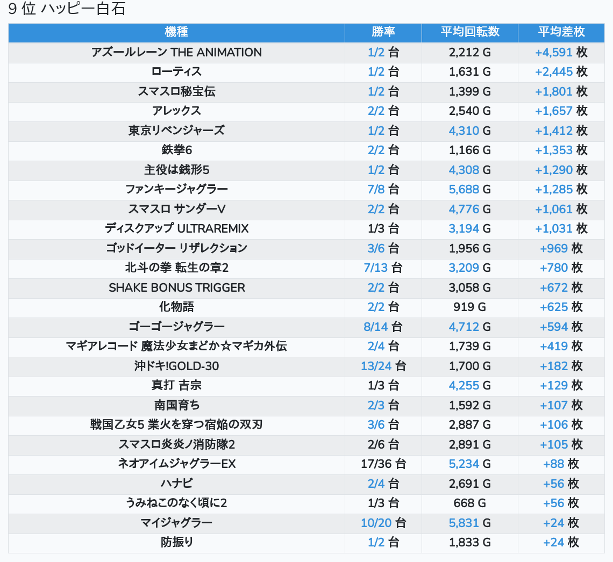This screenshot has height=562, width=613.
Task: Click the 5,688 G average spins value
Action: [x=470, y=190]
